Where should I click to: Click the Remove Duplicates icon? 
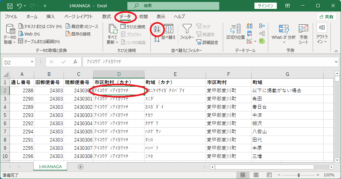[x=249, y=34]
